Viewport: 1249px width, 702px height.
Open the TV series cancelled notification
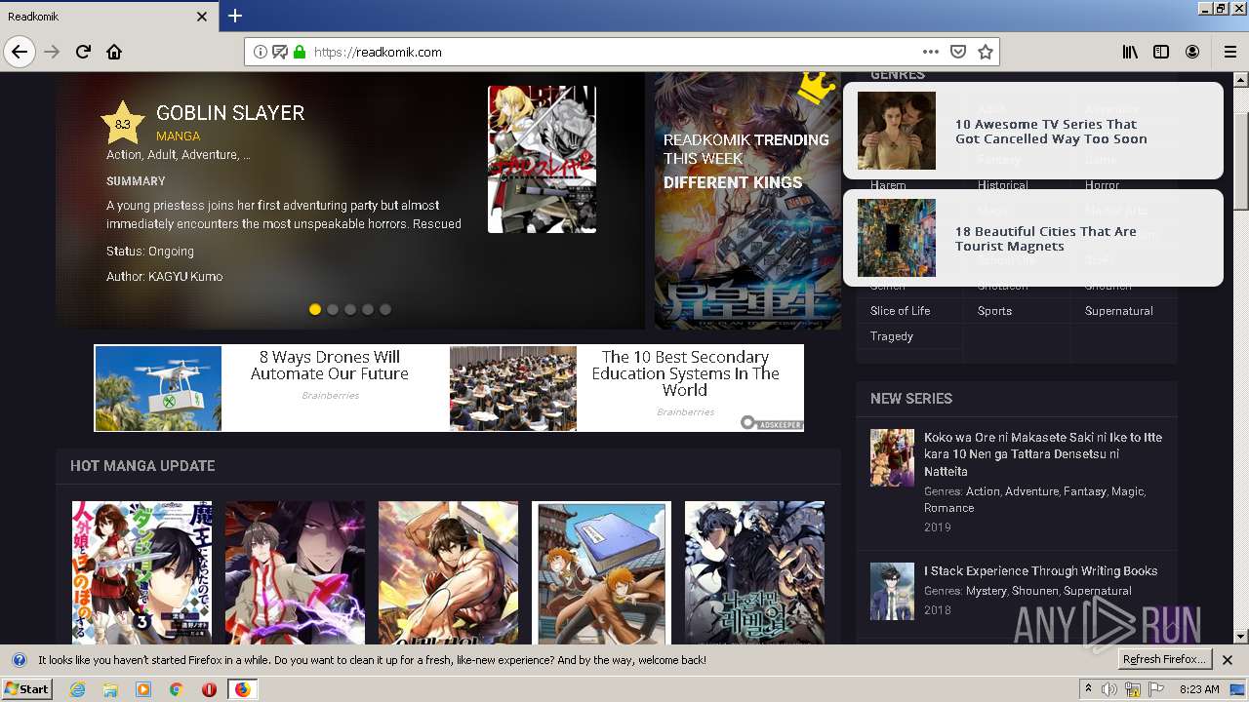point(1032,131)
